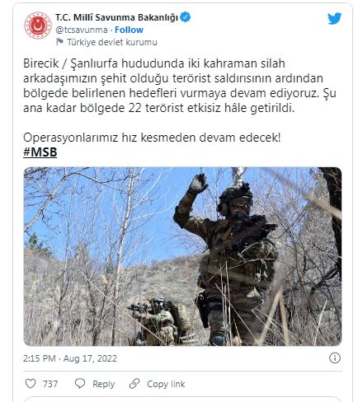Open the T.C. Millî Savunma Bakanlığı profile name

117,17
